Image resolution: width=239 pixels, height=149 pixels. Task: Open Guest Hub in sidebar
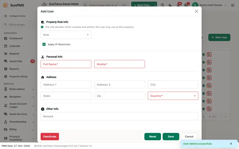coord(16,61)
